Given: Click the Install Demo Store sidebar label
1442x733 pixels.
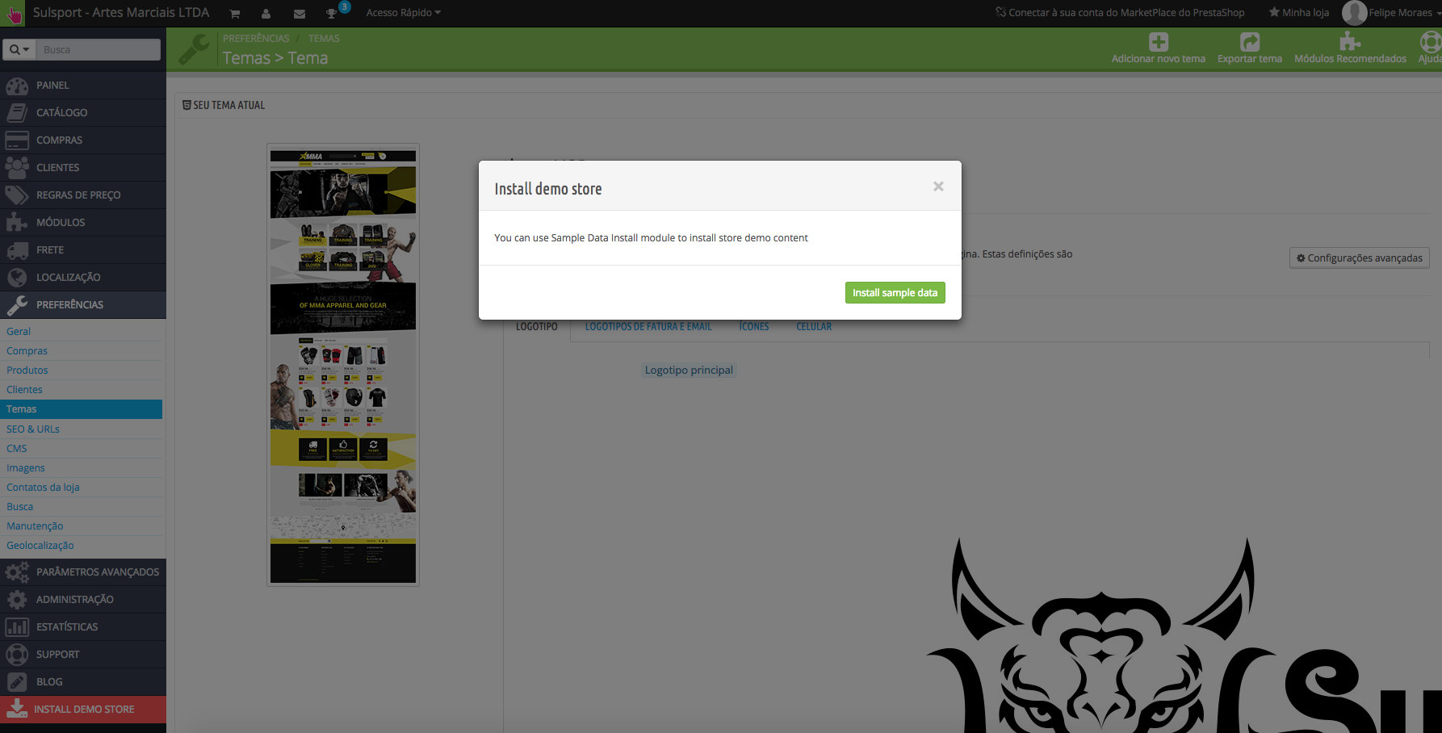Looking at the screenshot, I should (84, 709).
